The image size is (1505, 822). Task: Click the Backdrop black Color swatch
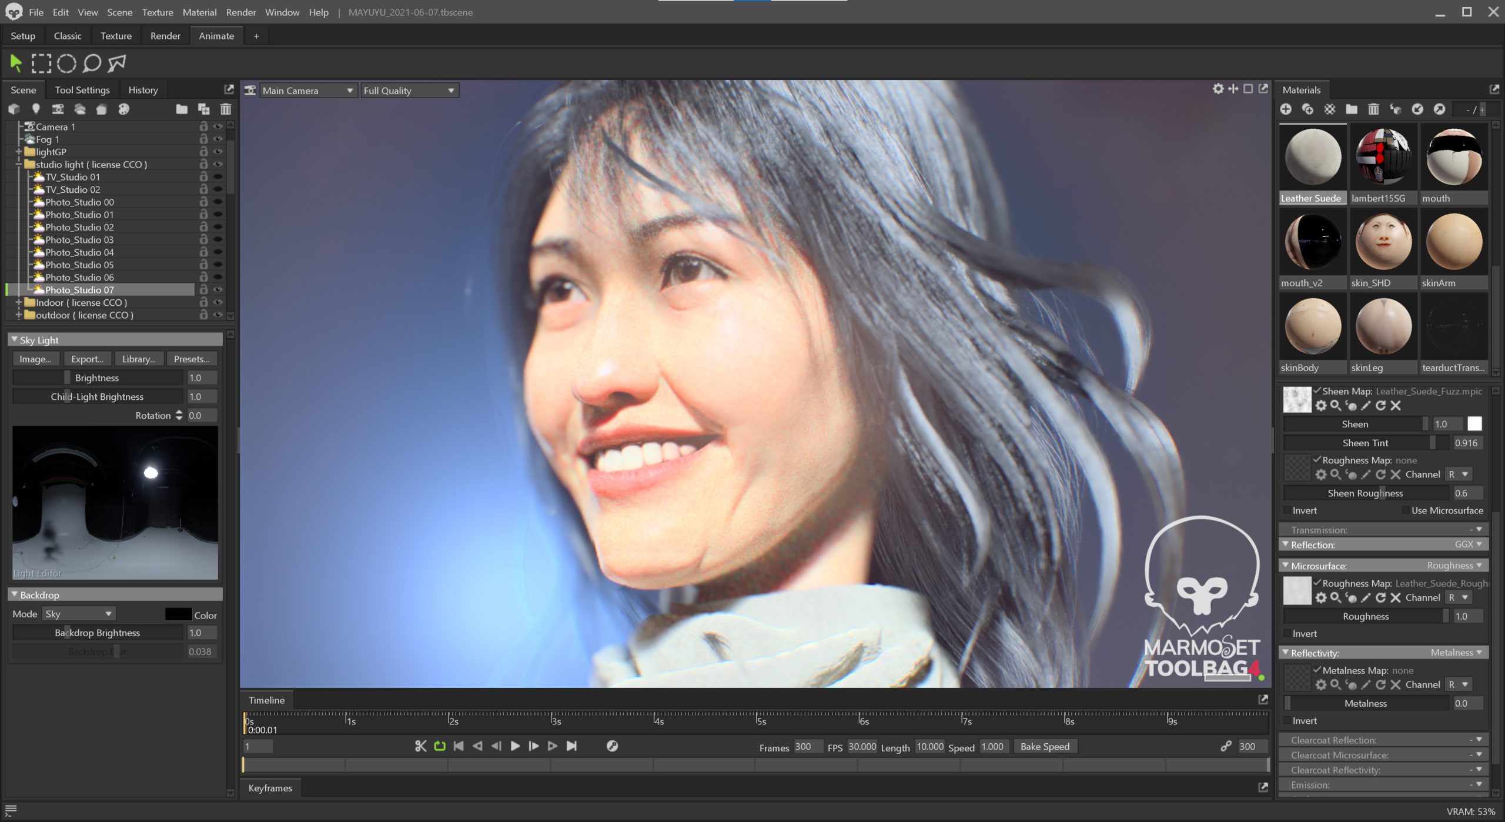point(178,614)
